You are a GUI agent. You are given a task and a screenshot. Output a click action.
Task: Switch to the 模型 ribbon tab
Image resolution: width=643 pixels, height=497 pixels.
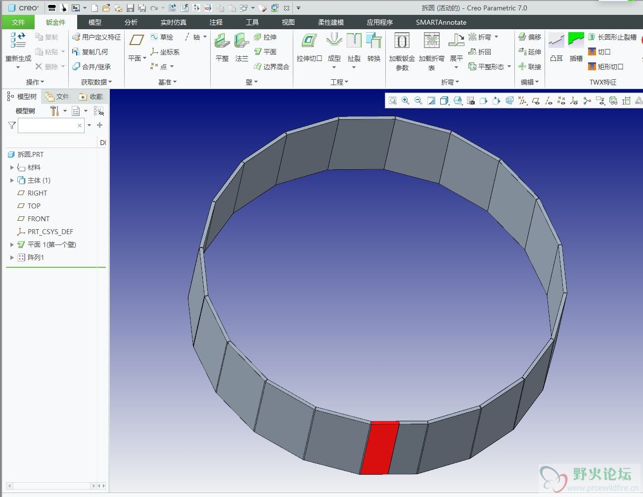click(94, 22)
